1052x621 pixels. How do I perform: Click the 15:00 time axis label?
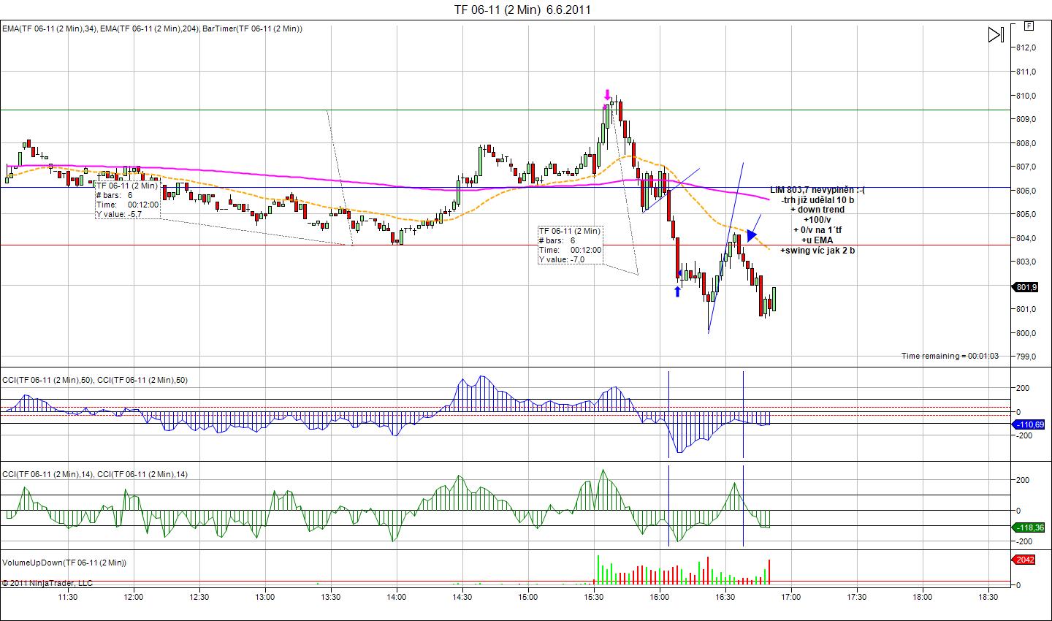[528, 597]
